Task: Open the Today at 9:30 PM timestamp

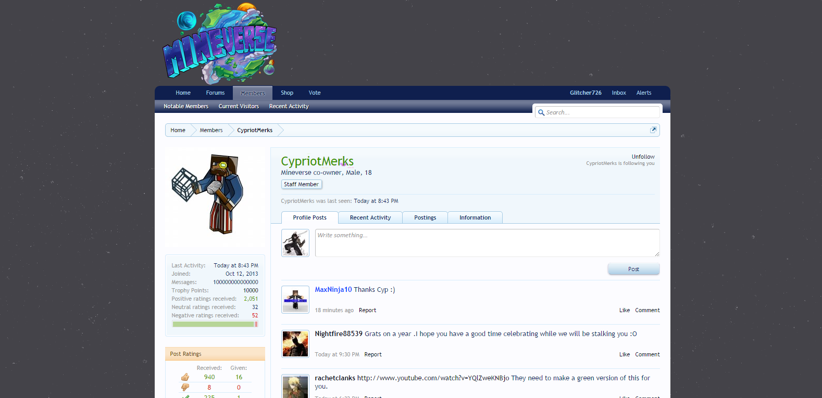Action: pos(337,354)
